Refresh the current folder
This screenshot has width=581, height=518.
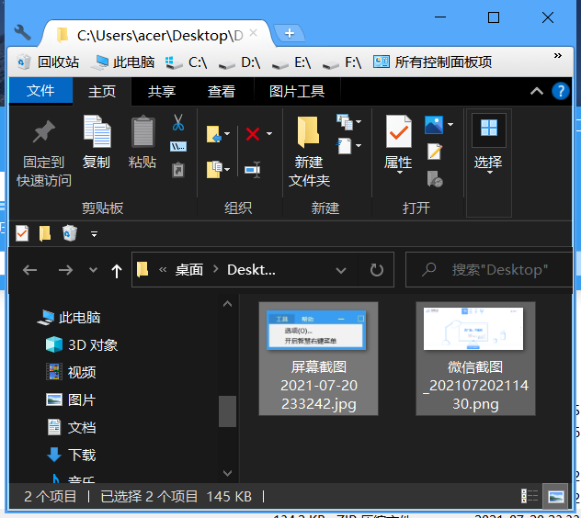tap(377, 270)
